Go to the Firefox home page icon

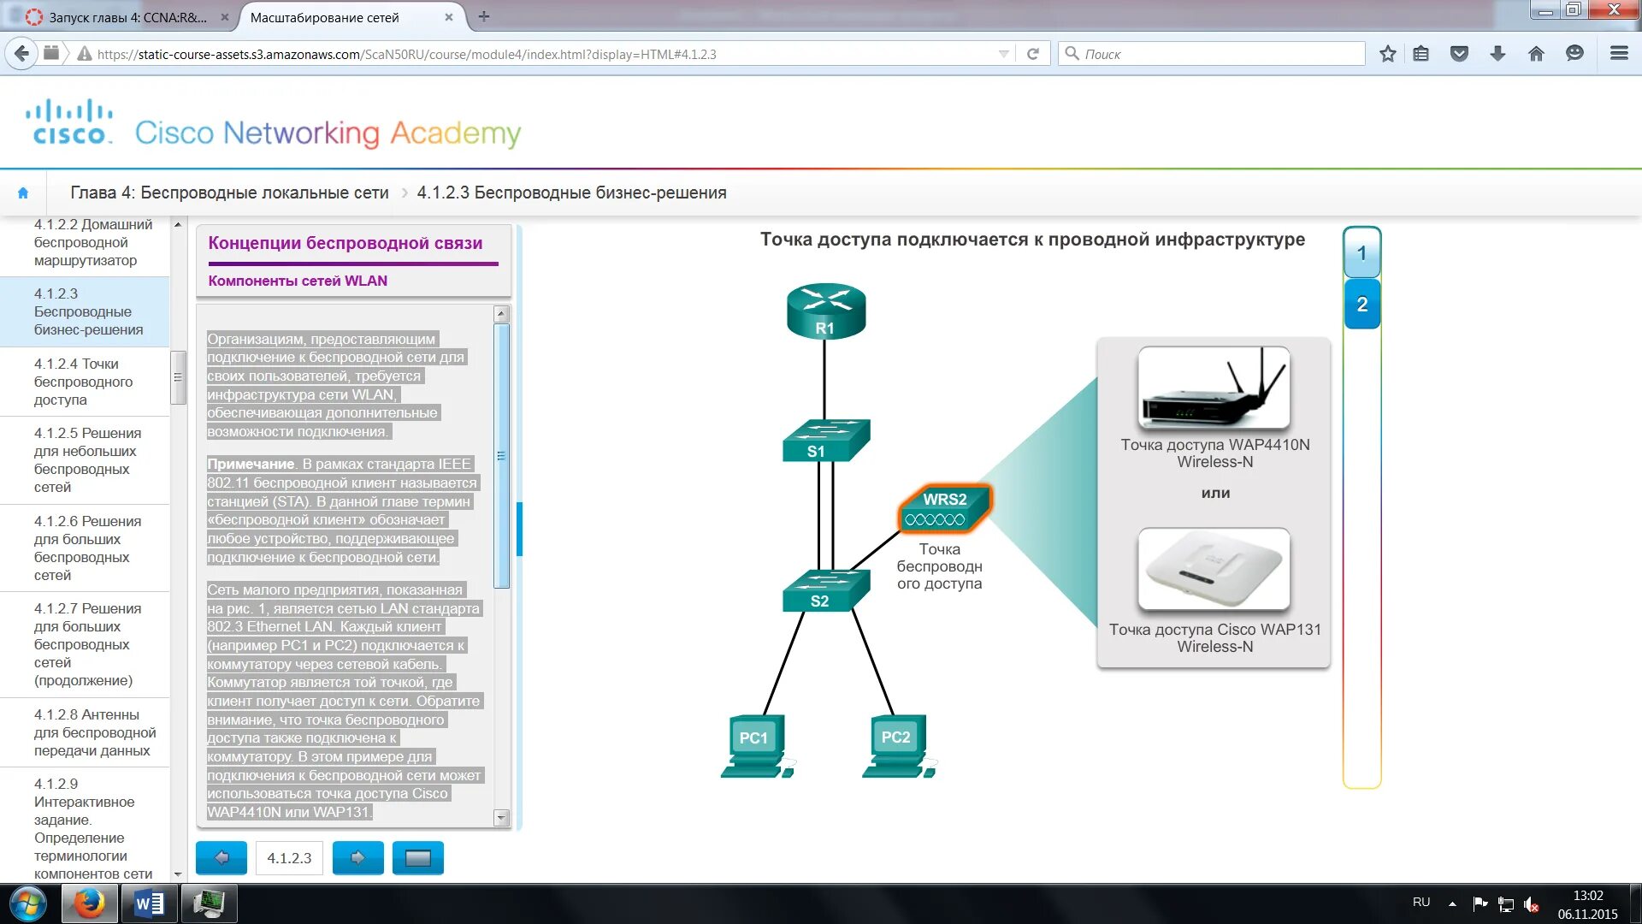pyautogui.click(x=1536, y=54)
